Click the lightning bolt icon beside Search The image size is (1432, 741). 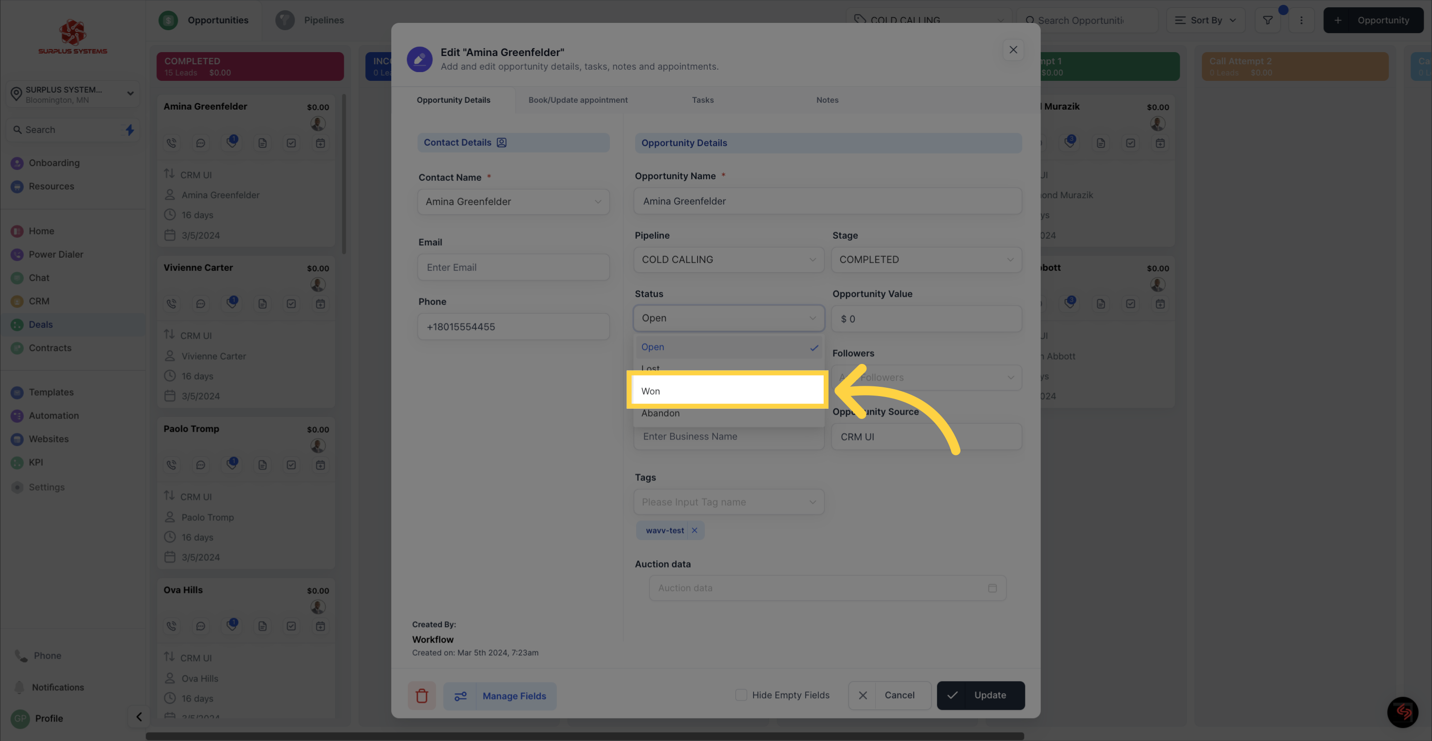coord(130,130)
